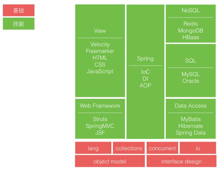
Task: Click the SQL block with MySQL, Oracle
Action: pyautogui.click(x=191, y=70)
